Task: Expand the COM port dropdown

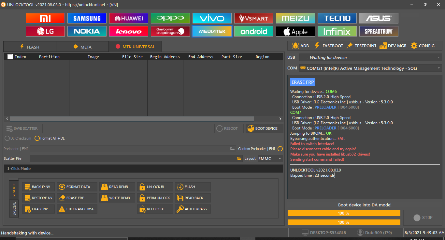Action: coord(371,68)
